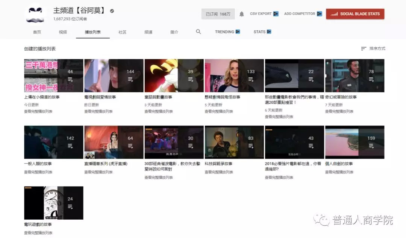Switch to the 视频 videos tab
406x238 pixels.
[x=63, y=32]
